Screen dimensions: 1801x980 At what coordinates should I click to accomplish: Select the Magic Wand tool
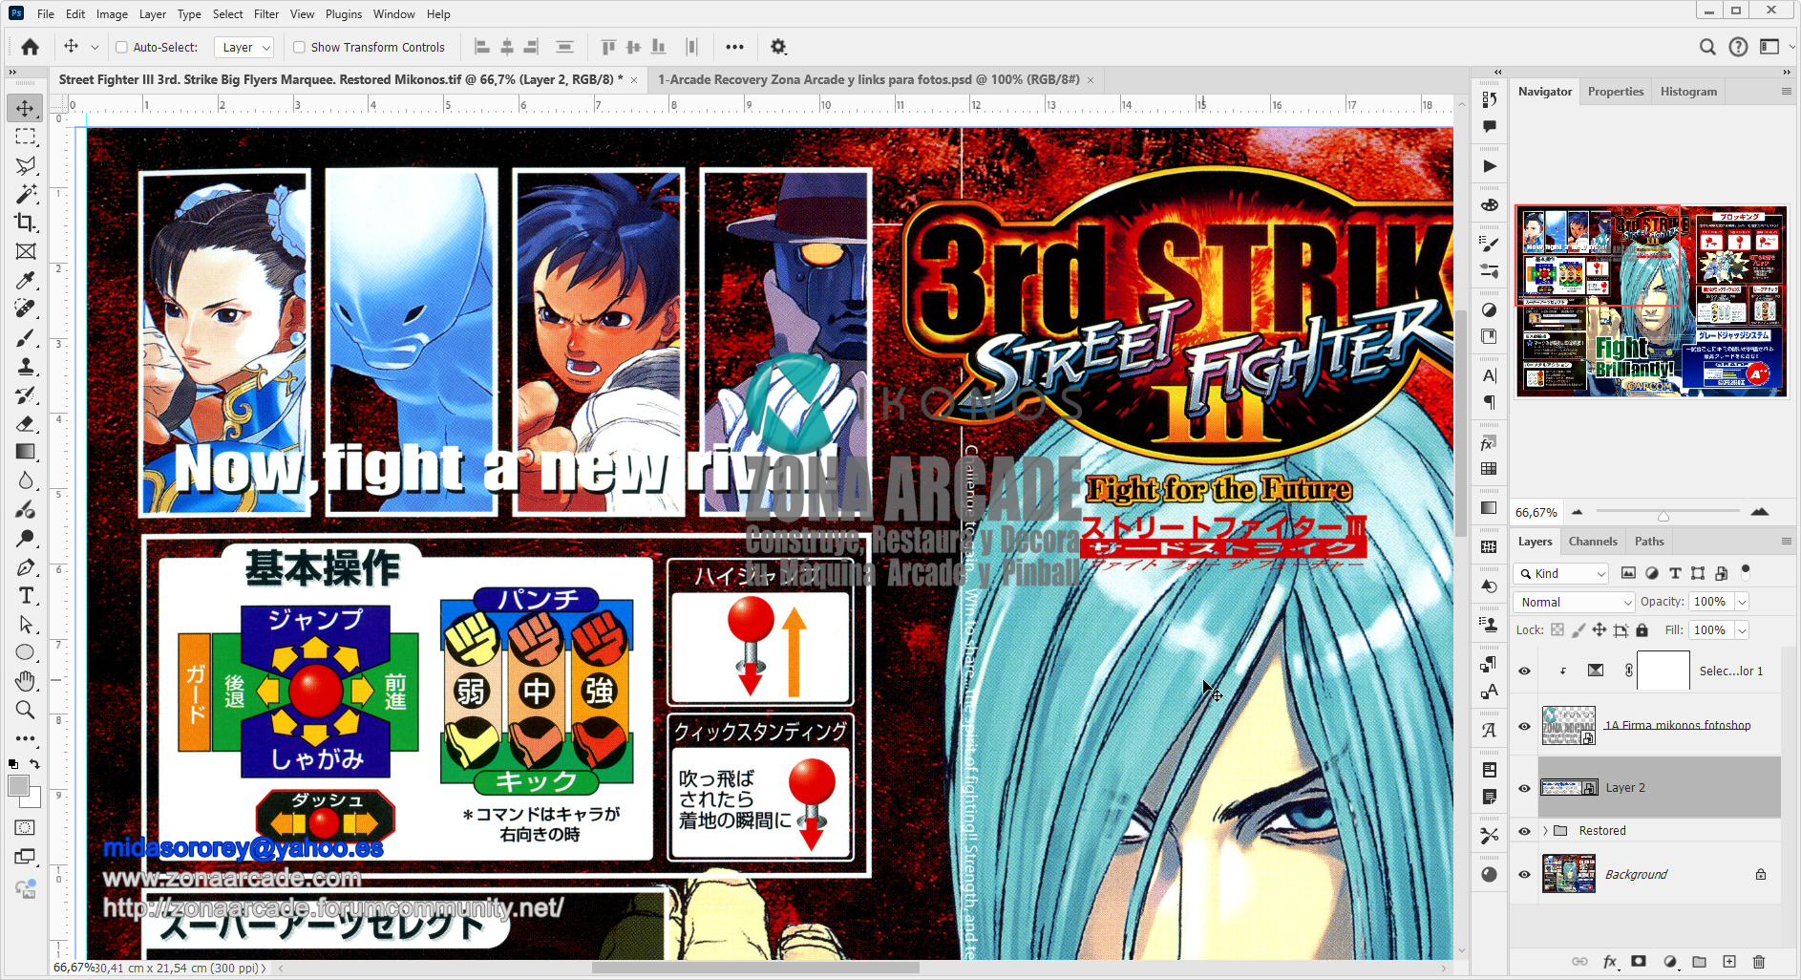pos(26,194)
